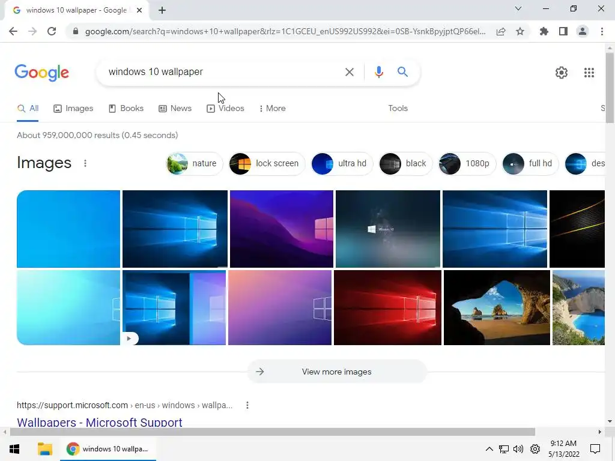Open the Windows Start menu

[x=14, y=449]
